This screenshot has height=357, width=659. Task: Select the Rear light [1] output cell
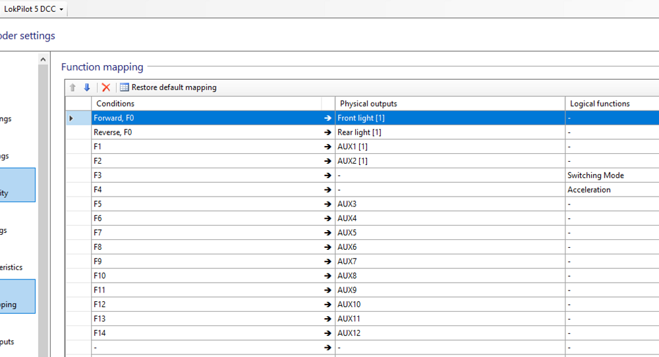(449, 132)
